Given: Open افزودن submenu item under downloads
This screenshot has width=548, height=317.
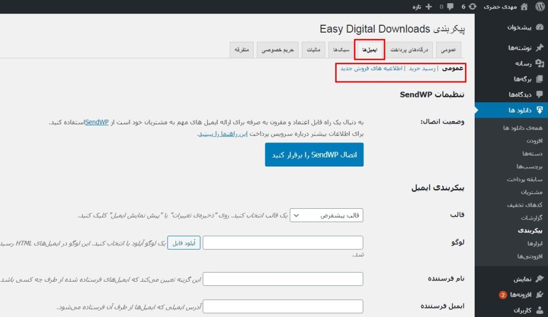Looking at the screenshot, I should [x=535, y=141].
